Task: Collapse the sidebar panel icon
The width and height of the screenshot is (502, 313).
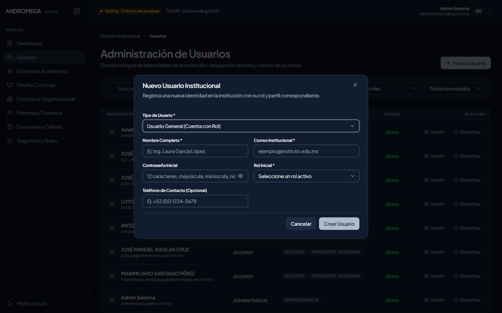Action: coord(77,11)
